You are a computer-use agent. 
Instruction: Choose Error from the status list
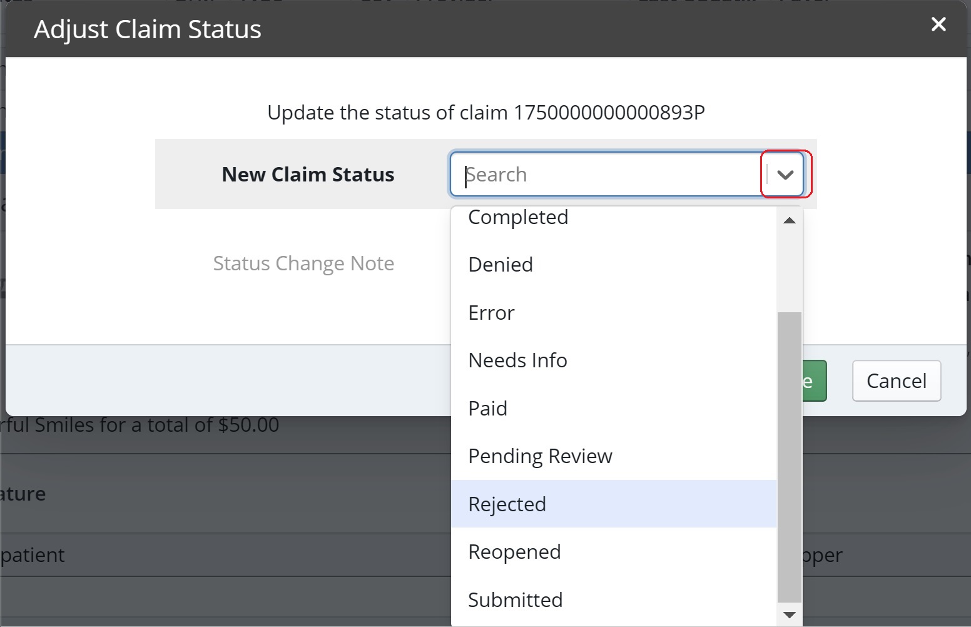pos(491,312)
